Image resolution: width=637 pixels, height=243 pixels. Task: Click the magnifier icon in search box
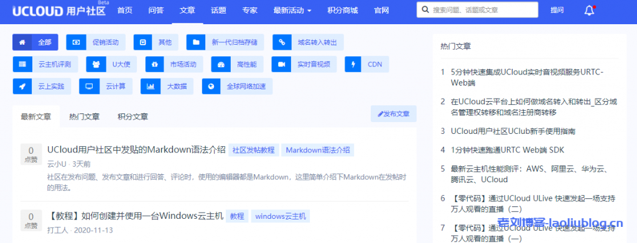[x=425, y=10]
